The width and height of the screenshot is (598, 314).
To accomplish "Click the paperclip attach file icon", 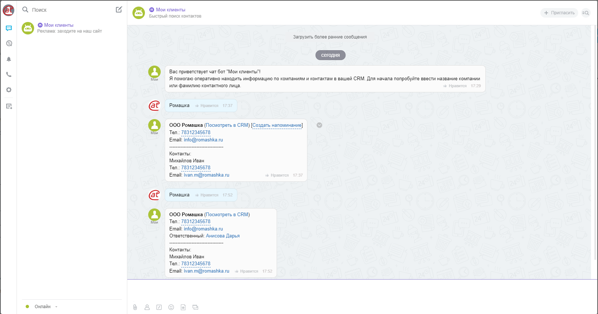I will tap(135, 307).
